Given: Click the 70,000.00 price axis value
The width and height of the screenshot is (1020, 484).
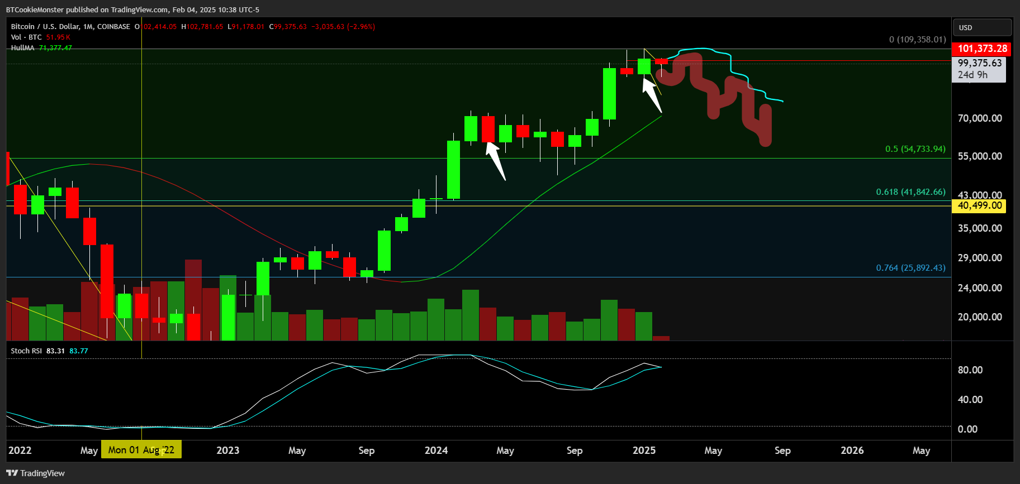Looking at the screenshot, I should (x=980, y=118).
